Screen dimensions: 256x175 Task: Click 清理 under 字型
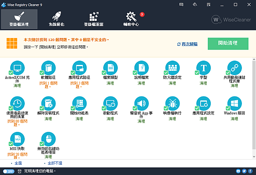203,83
